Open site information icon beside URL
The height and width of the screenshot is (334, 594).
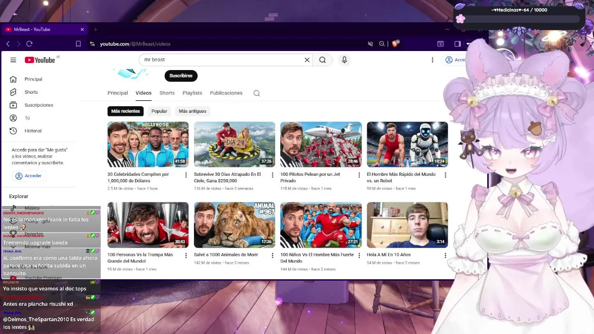click(92, 44)
